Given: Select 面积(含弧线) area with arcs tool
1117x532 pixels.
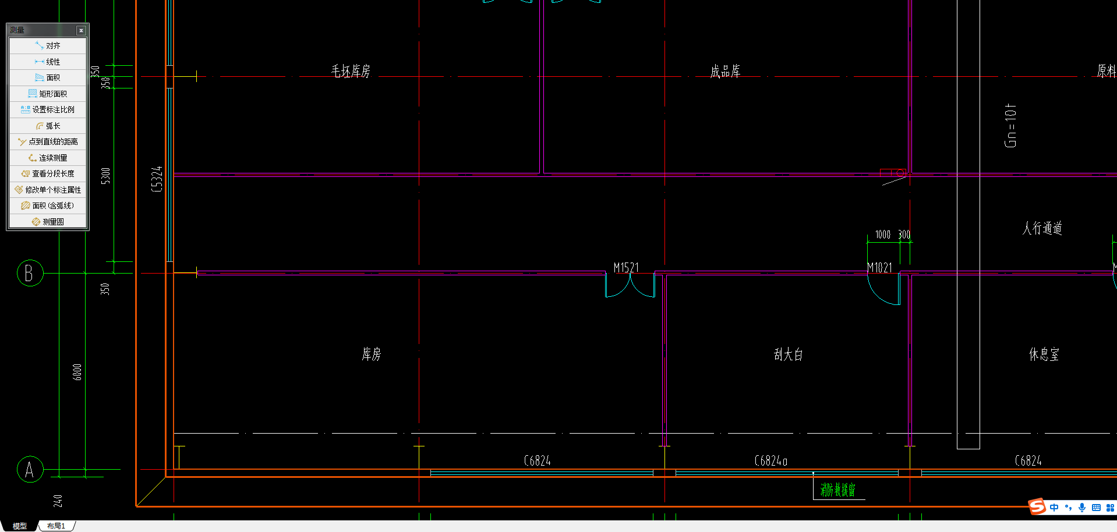Looking at the screenshot, I should click(x=48, y=205).
